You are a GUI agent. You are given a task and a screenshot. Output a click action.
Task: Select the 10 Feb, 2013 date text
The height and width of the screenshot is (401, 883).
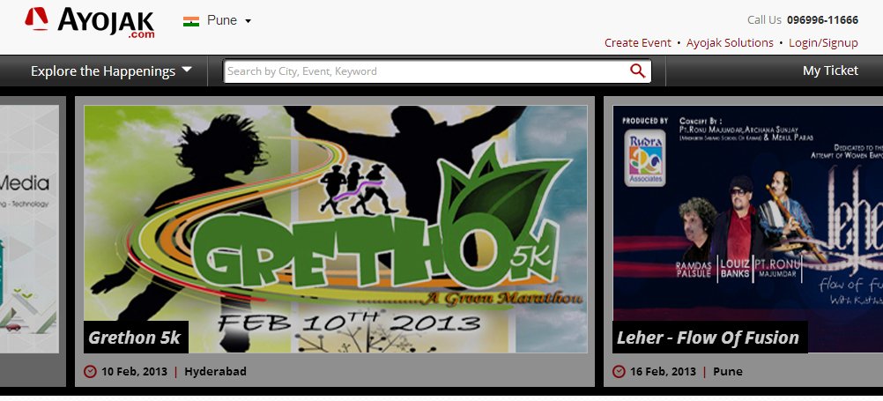[134, 372]
